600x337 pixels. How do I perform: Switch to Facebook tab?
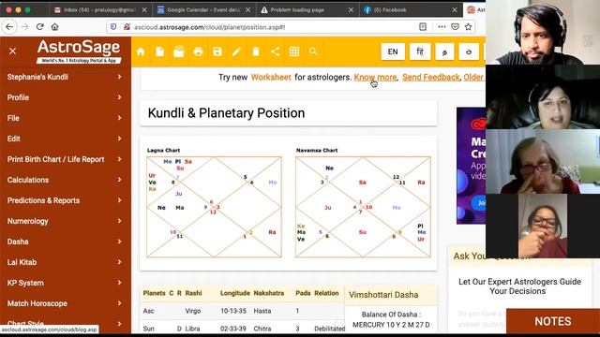[410, 10]
